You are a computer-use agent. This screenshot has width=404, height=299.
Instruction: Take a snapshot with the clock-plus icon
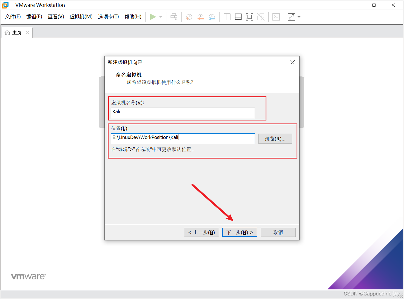pyautogui.click(x=189, y=17)
